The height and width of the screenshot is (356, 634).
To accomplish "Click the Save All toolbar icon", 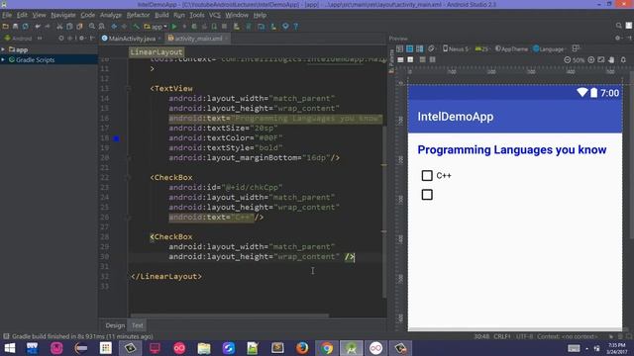I will click(16, 27).
